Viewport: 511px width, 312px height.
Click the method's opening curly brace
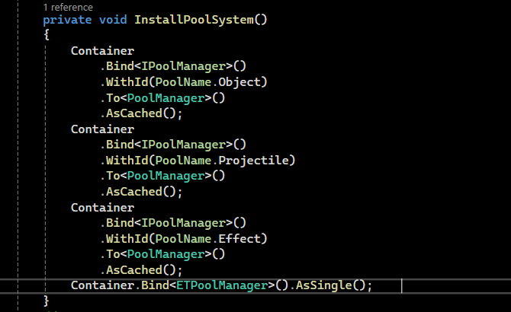pos(47,35)
